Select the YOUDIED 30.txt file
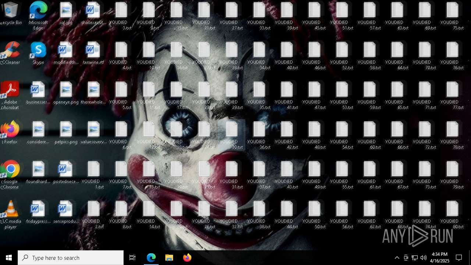 point(231,136)
